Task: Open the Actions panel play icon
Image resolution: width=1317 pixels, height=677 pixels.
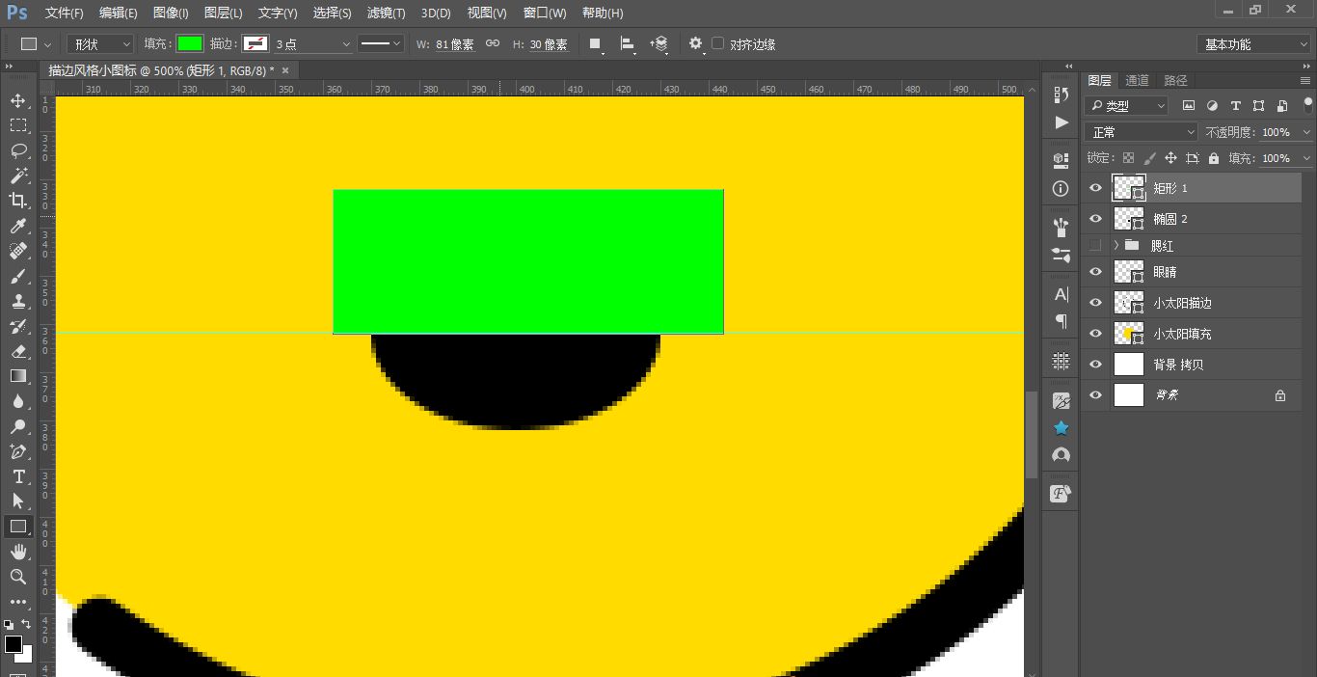Action: point(1062,122)
